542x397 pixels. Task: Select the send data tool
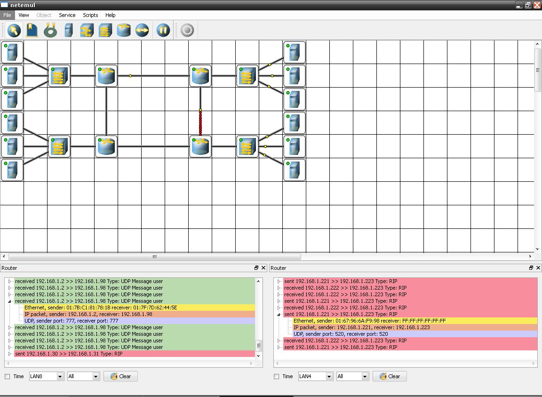click(142, 31)
